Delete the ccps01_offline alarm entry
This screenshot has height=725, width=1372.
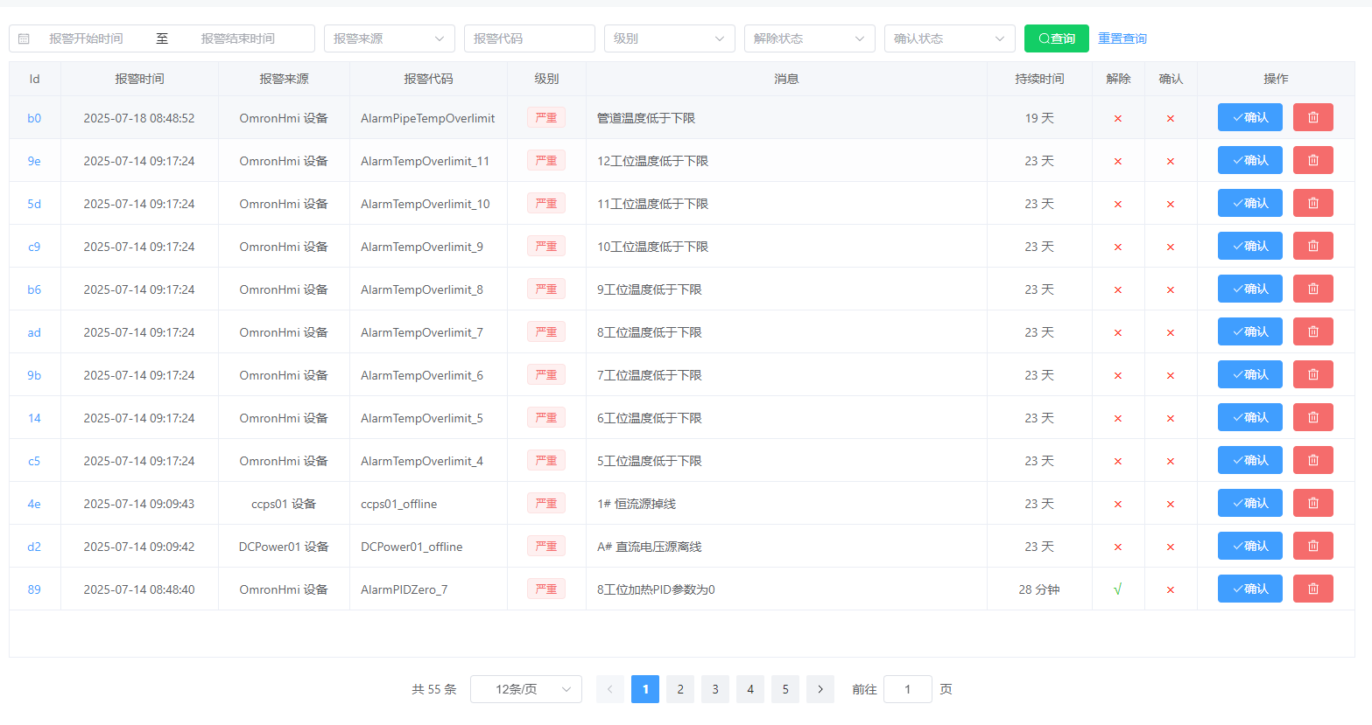(x=1312, y=503)
